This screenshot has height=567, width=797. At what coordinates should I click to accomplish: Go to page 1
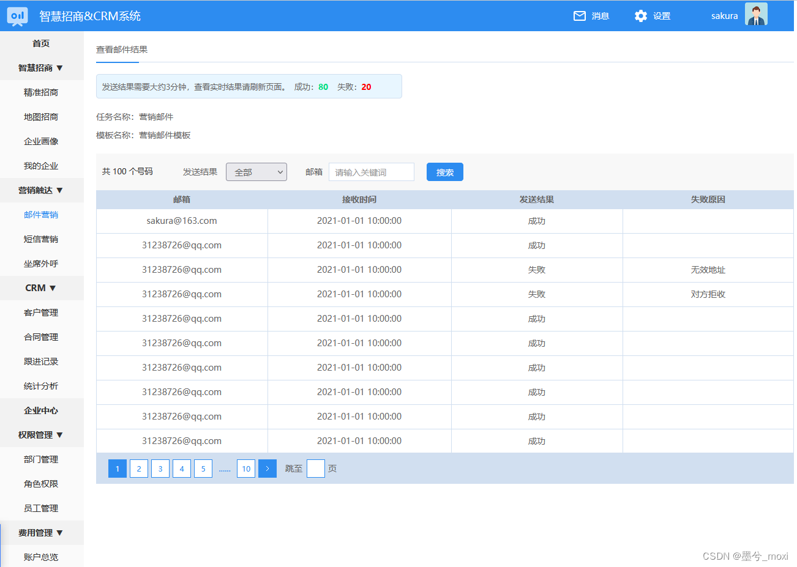coord(118,469)
